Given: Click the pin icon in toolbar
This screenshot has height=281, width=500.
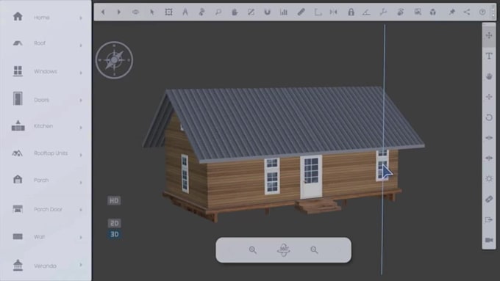Looking at the screenshot, I should [452, 12].
